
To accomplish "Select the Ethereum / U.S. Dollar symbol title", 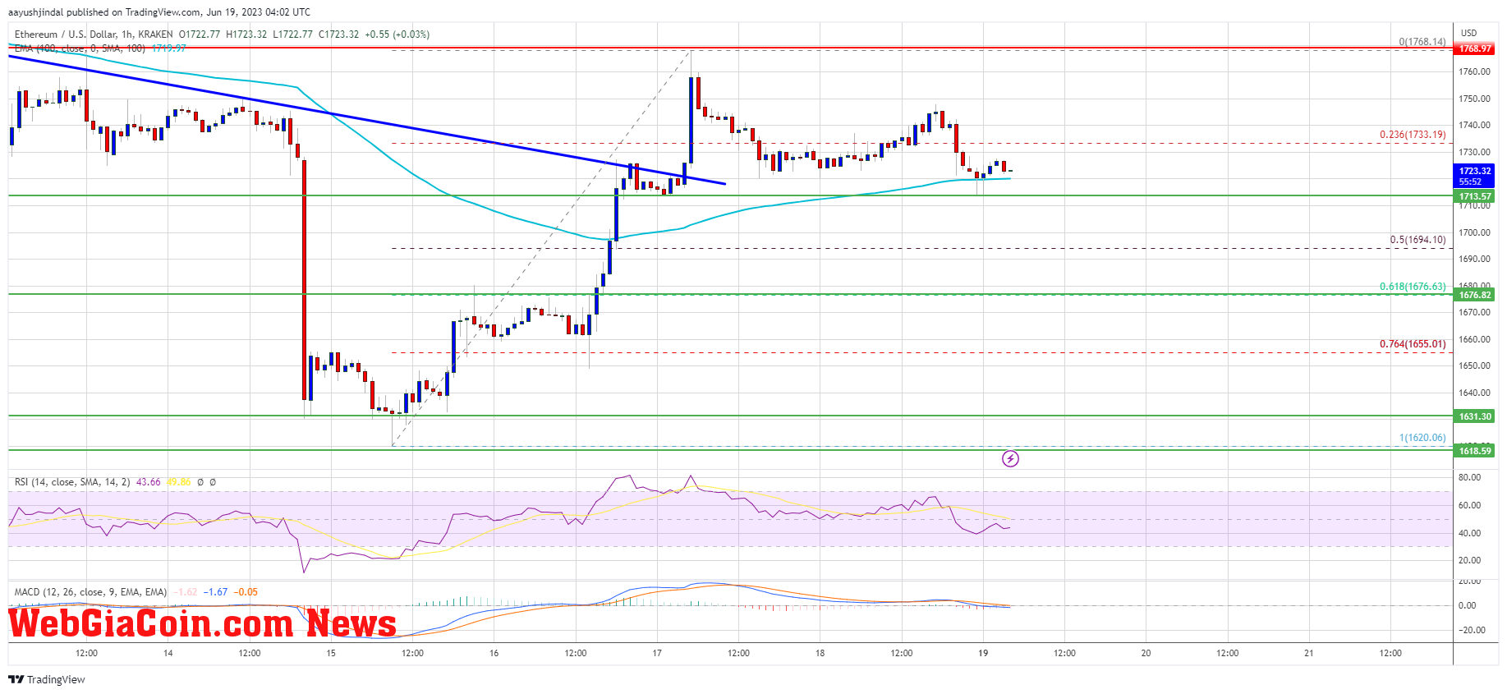I will coord(94,34).
